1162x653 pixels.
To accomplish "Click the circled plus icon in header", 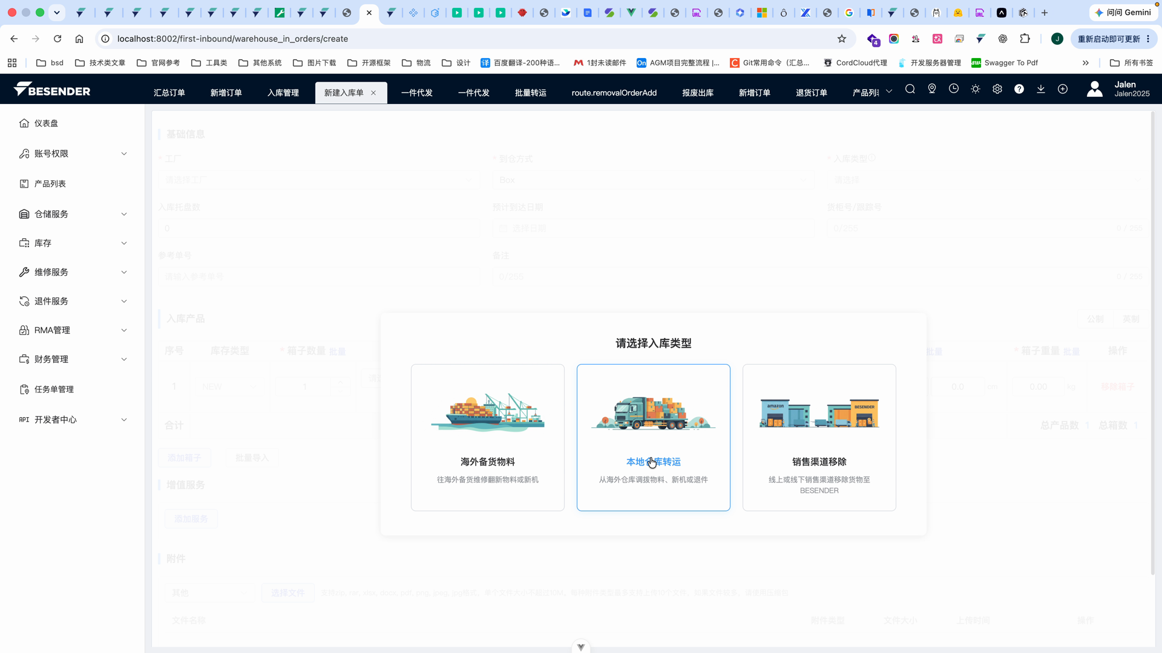I will (1063, 89).
